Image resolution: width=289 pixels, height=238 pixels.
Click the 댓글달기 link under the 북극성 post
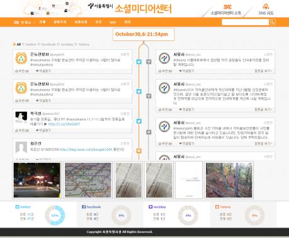point(43,130)
